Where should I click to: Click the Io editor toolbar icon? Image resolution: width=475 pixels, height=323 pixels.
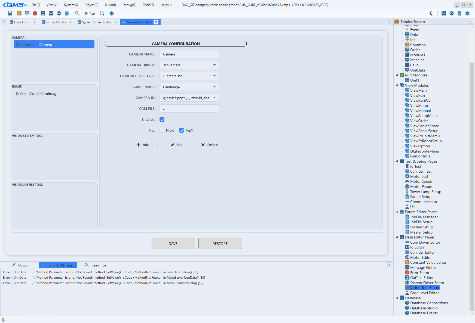51,13
